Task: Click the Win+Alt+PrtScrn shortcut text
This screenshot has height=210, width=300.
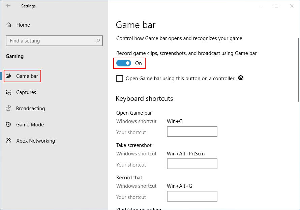Action: click(186, 154)
